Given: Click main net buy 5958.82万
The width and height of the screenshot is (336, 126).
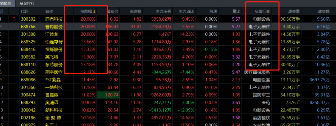Looking at the screenshot, I should [x=161, y=19].
